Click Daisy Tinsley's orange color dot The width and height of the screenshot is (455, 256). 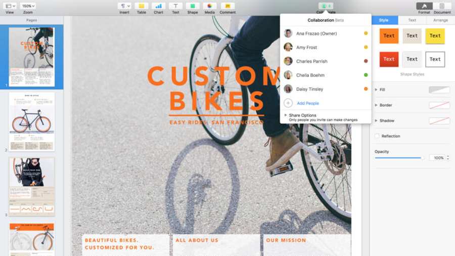pyautogui.click(x=366, y=89)
